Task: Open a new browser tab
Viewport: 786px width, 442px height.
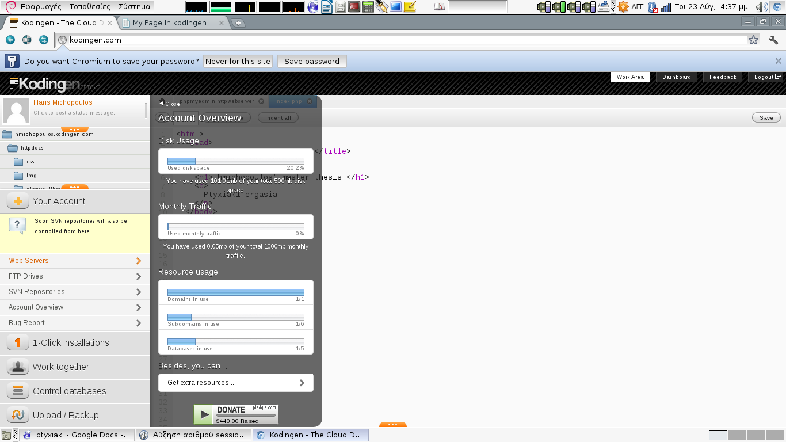Action: [x=238, y=23]
